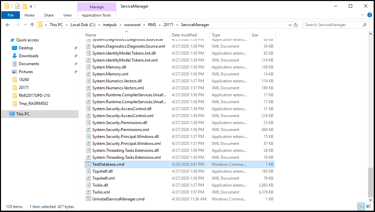Click the search magnifier icon
The width and height of the screenshot is (375, 212).
coord(364,25)
